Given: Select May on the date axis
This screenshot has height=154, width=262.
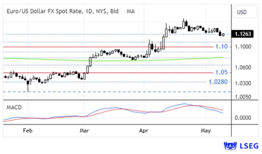Looking at the screenshot, I should tap(206, 131).
